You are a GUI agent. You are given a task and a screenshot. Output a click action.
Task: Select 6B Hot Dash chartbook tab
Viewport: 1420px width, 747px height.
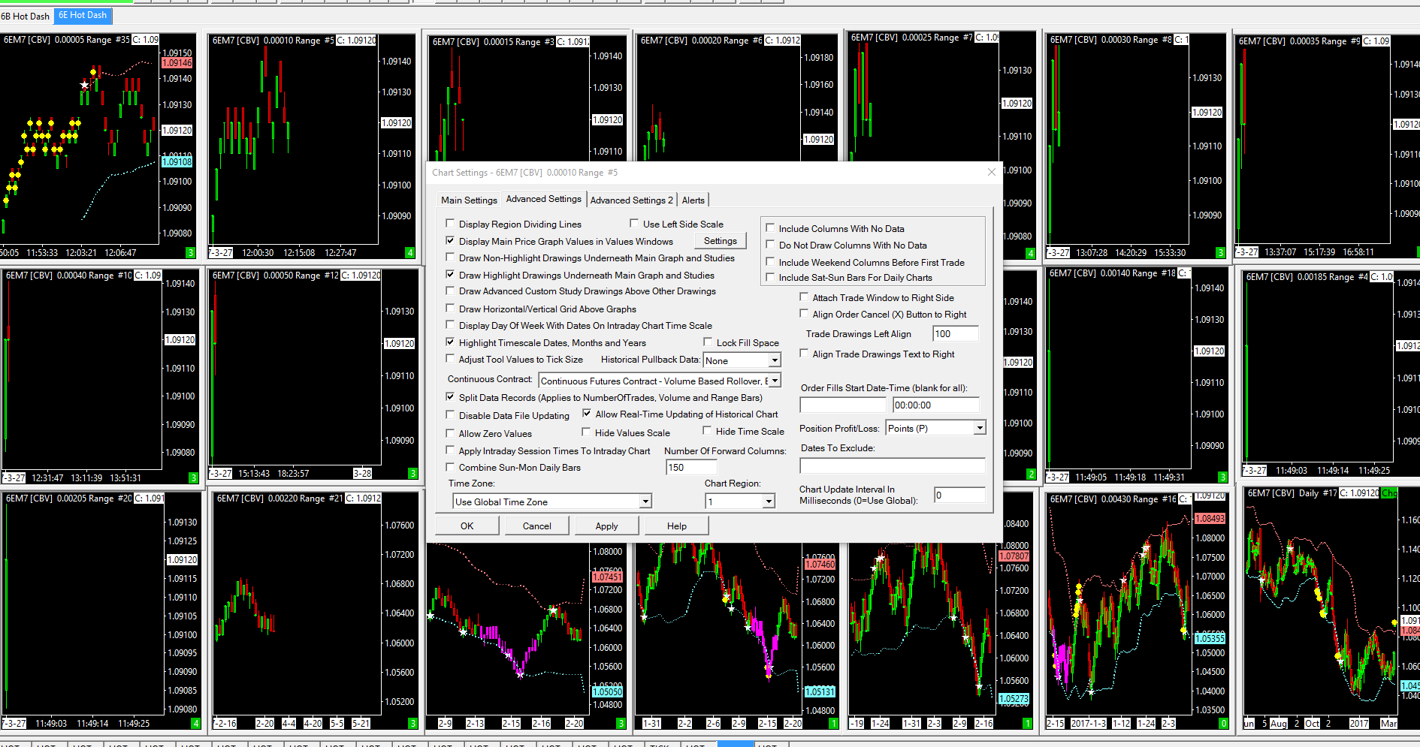[x=26, y=16]
